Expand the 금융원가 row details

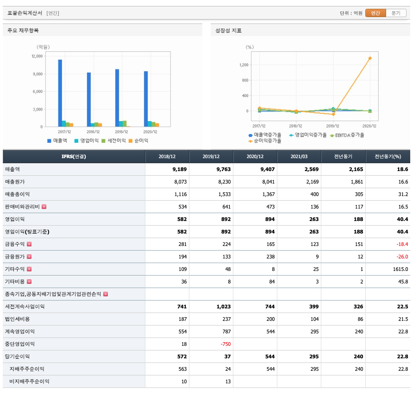point(29,257)
